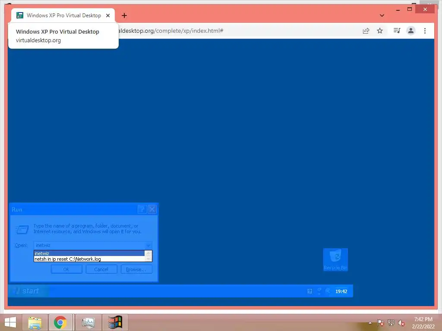Open the Windows Start button on the host taskbar
Viewport: 442px width, 331px height.
tap(10, 322)
